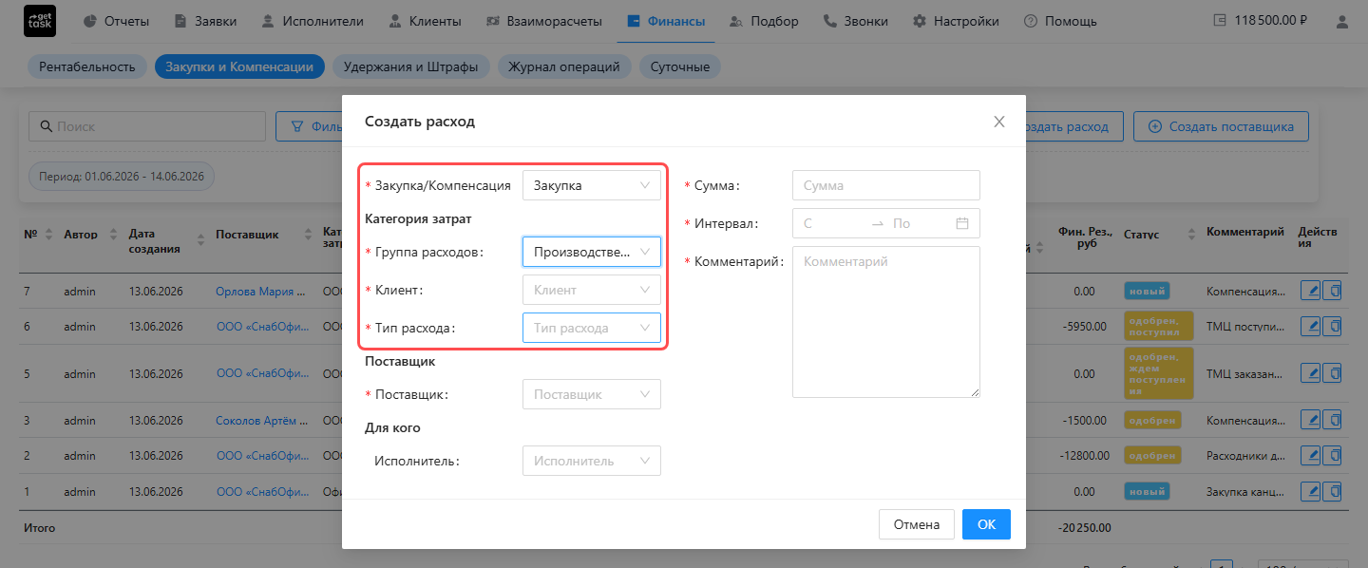Open the Поставщик dropdown

point(592,394)
